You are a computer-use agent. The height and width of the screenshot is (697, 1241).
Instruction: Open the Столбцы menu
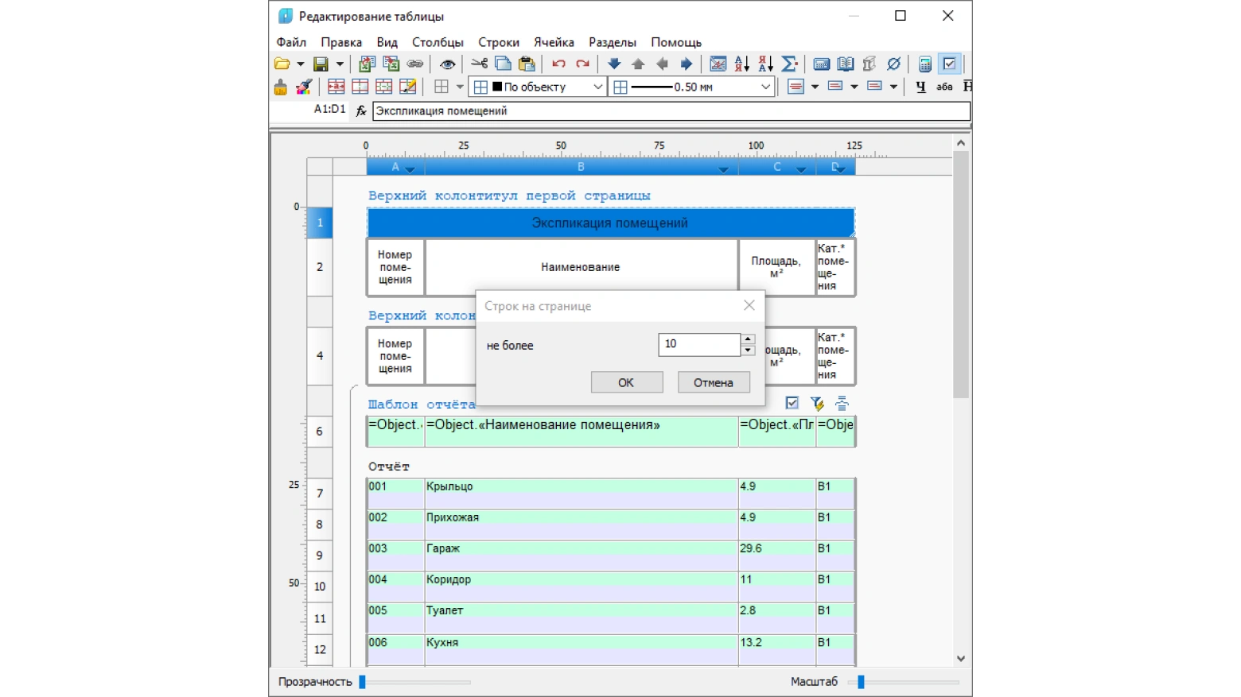point(438,42)
